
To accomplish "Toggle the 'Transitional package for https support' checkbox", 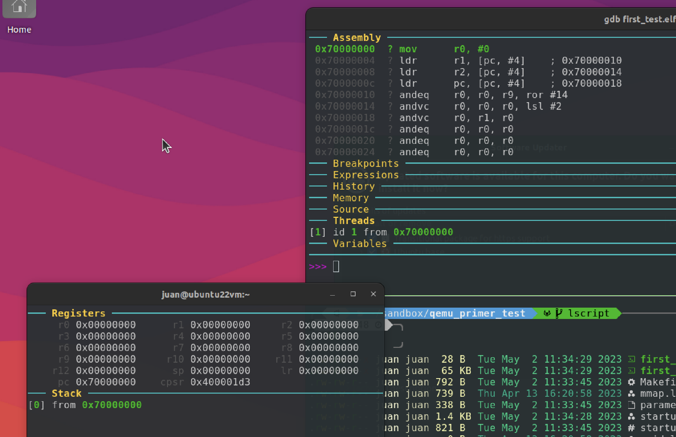I will click(372, 237).
